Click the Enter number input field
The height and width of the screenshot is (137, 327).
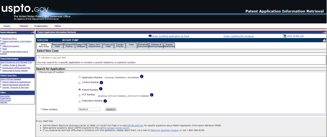[89, 109]
